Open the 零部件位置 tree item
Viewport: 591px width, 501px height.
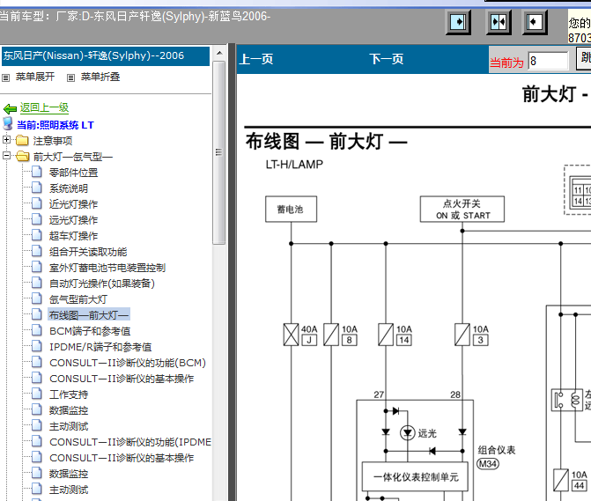pos(73,173)
